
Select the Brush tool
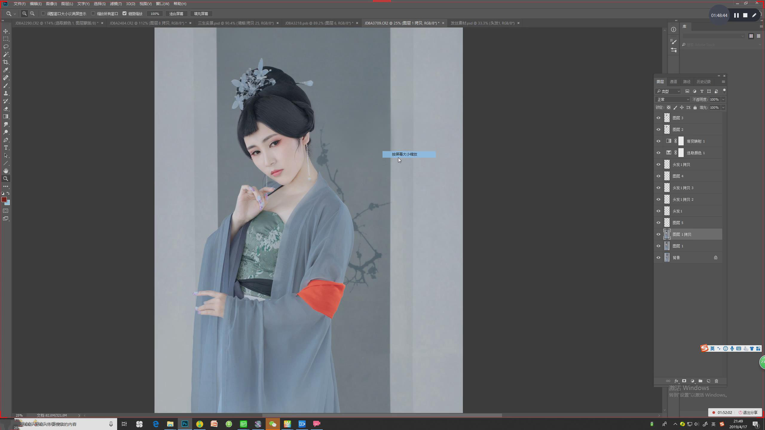click(6, 85)
